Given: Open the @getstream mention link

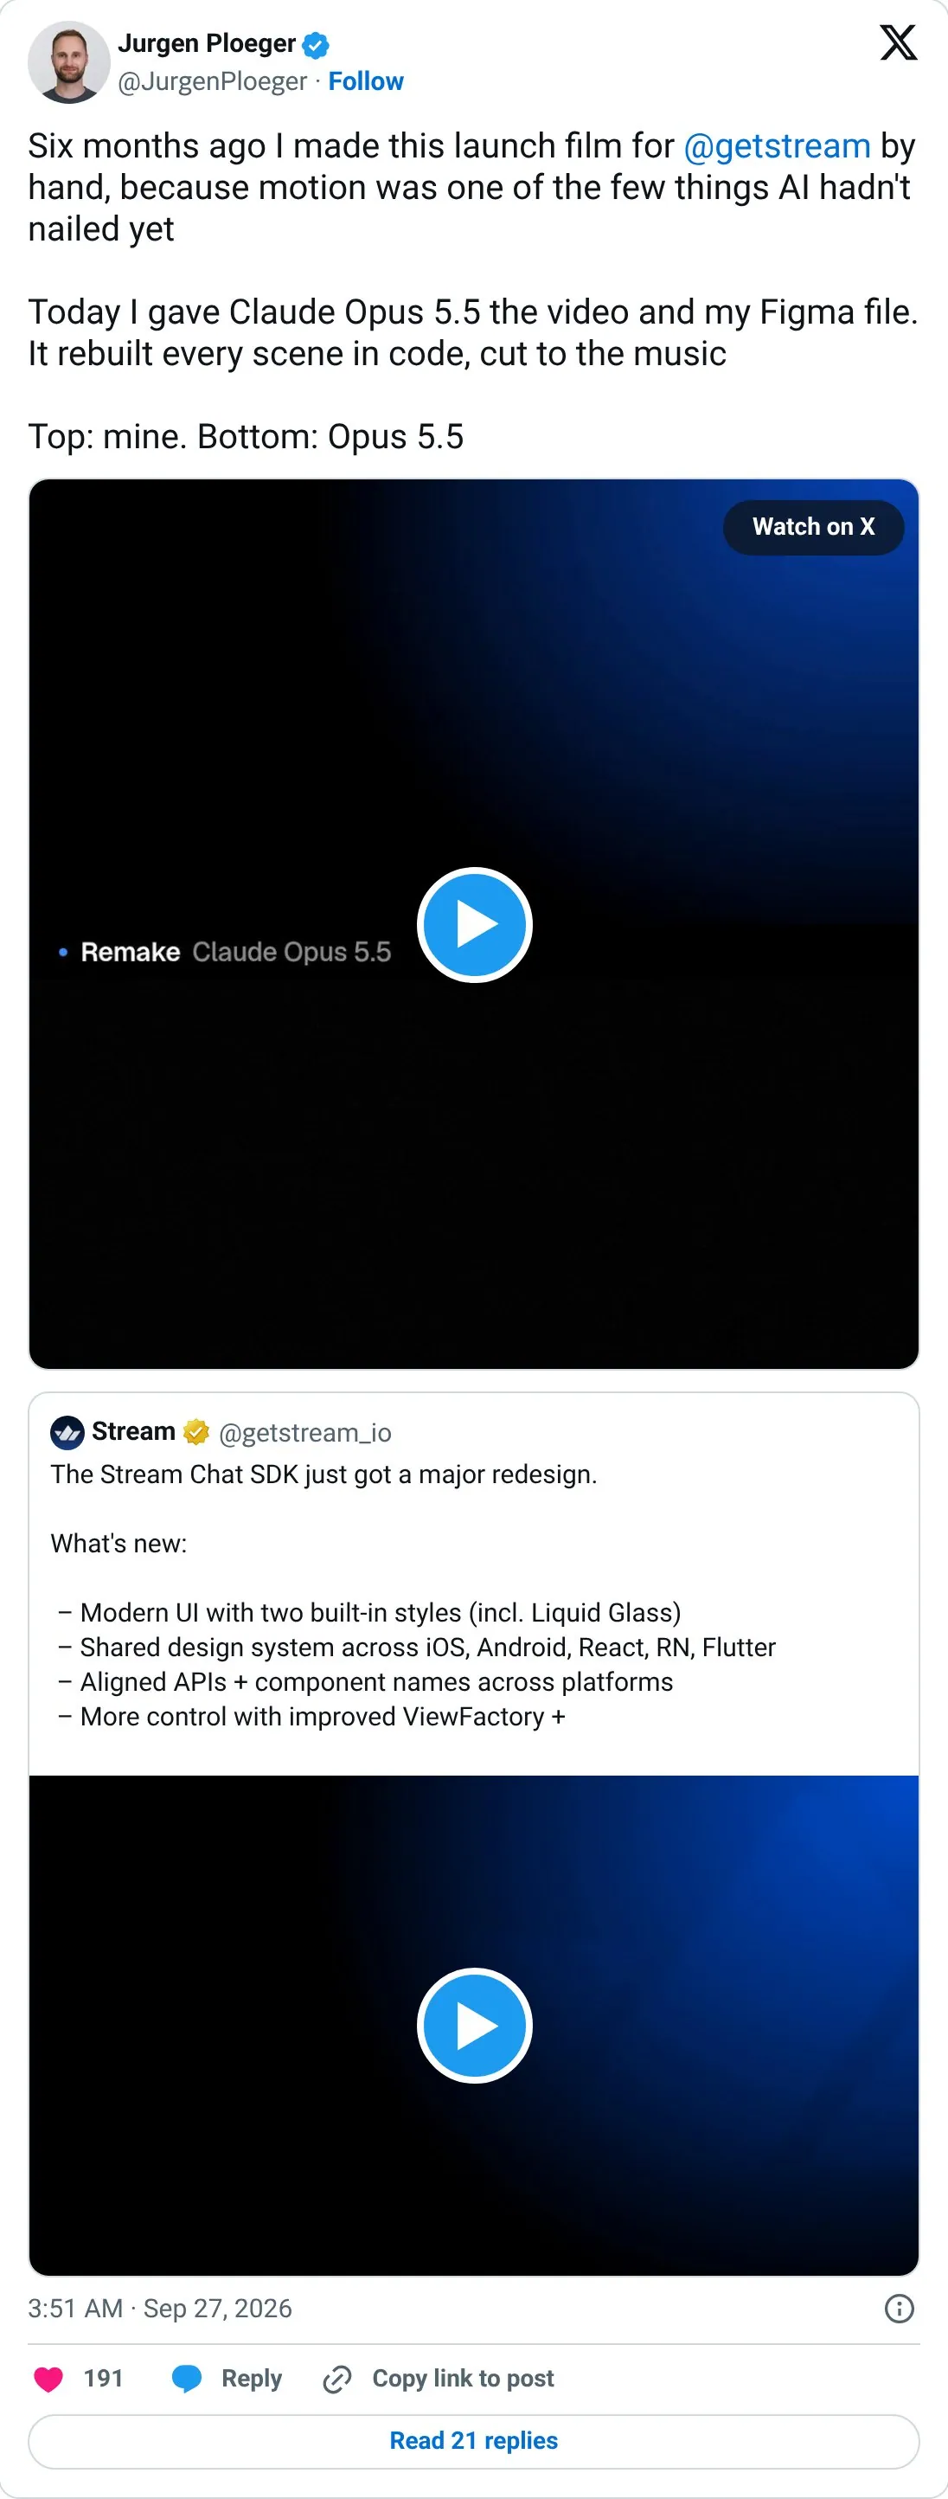Looking at the screenshot, I should [778, 145].
